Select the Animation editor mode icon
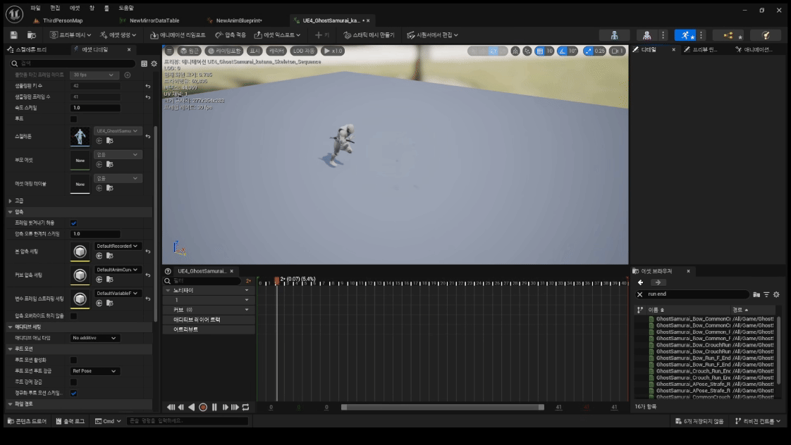This screenshot has height=445, width=791. (x=685, y=35)
